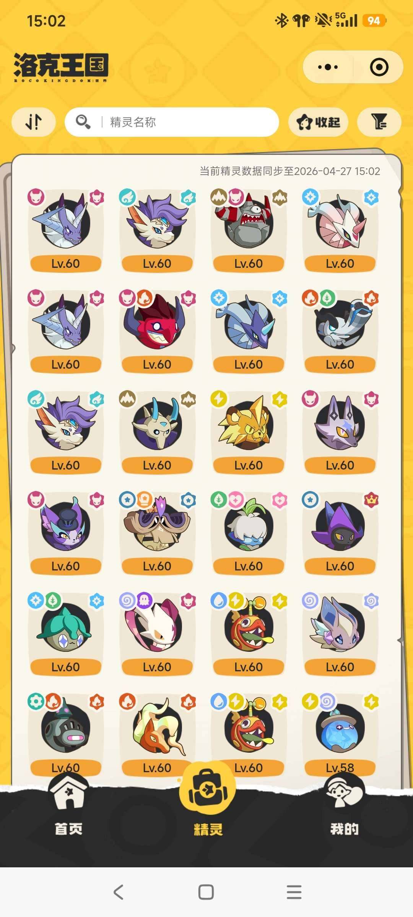Open mini-program three-dots menu
Image resolution: width=413 pixels, height=917 pixels.
(x=328, y=67)
